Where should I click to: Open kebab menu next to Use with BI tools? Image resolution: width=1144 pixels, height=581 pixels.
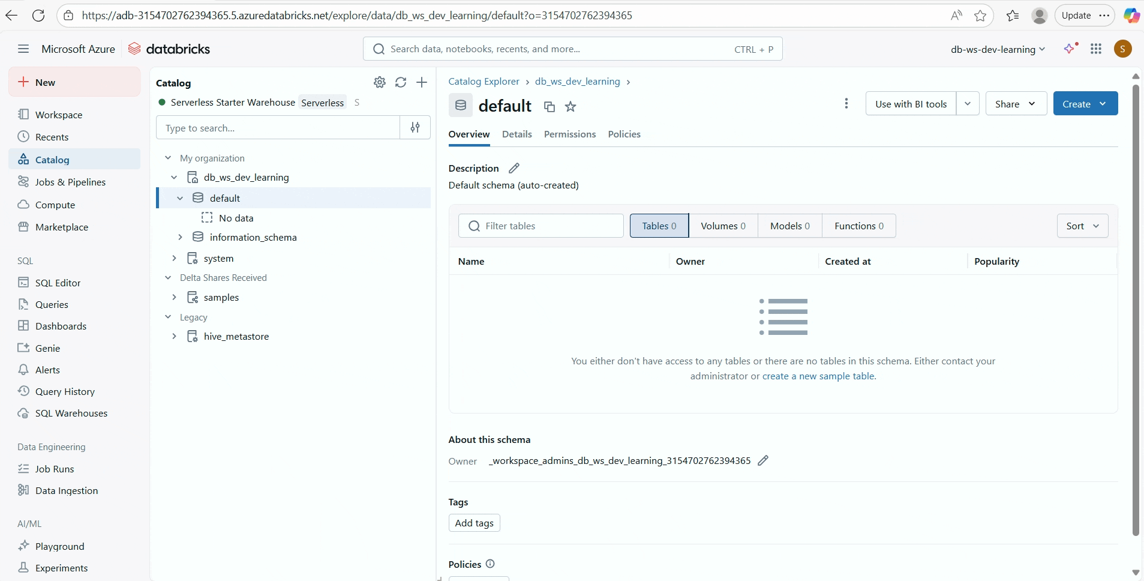click(846, 103)
